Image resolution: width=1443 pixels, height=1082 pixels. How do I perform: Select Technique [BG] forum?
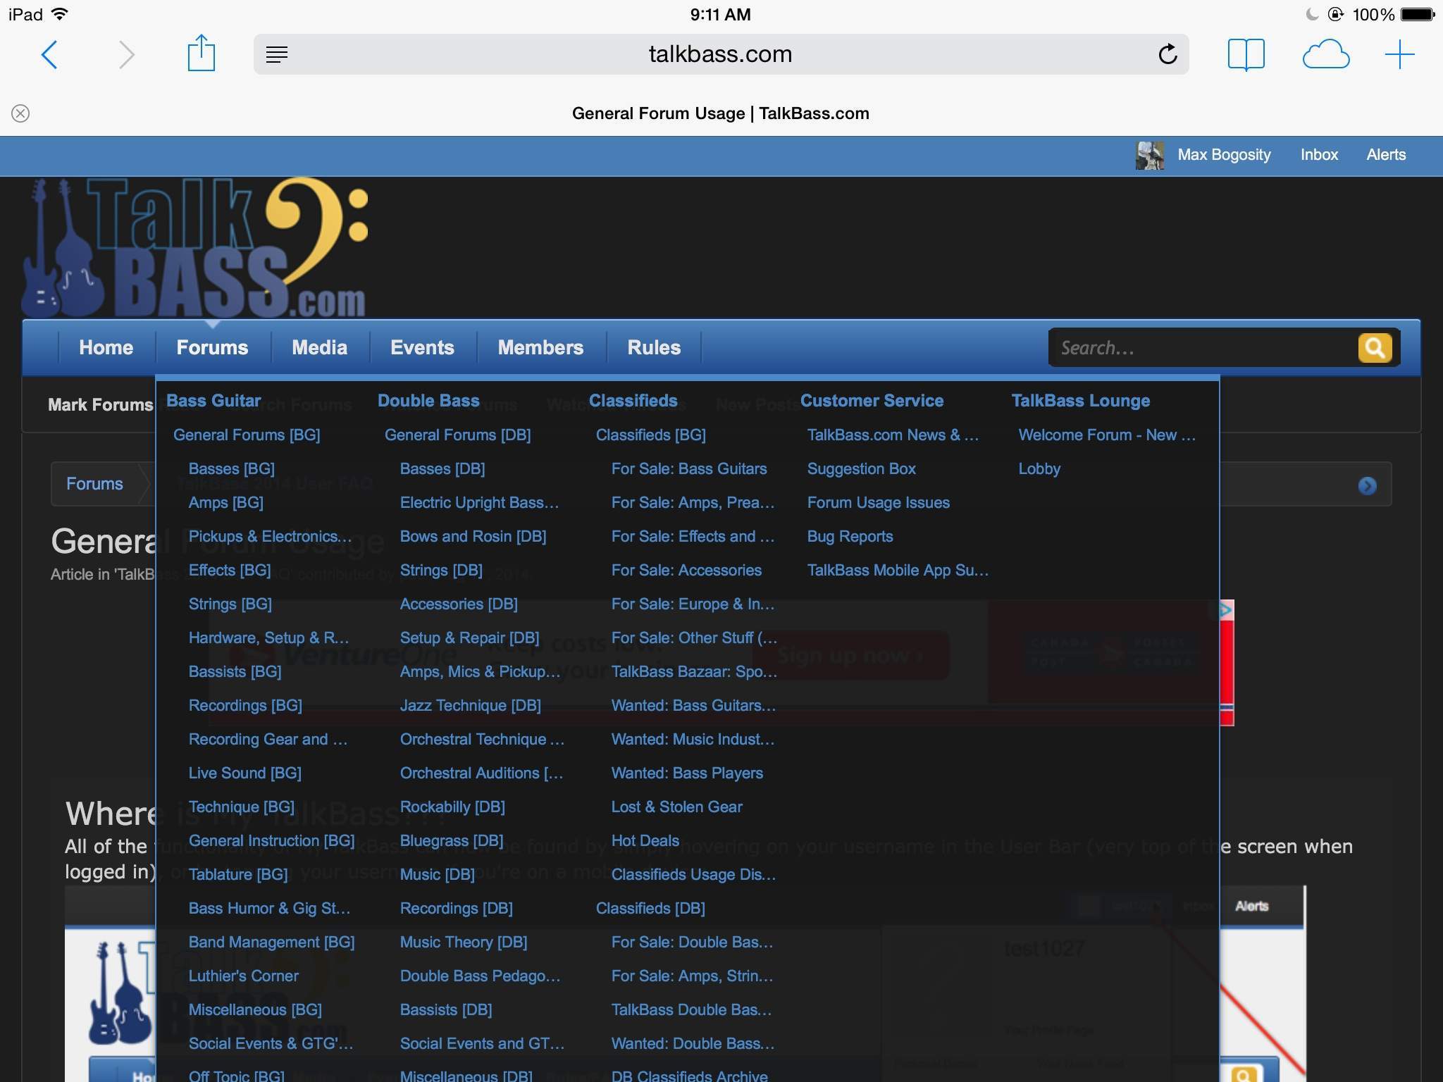[x=242, y=807]
